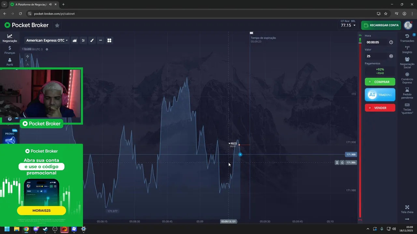This screenshot has height=234, width=417.
Task: Open File Explorer from taskbar
Action: [17, 229]
